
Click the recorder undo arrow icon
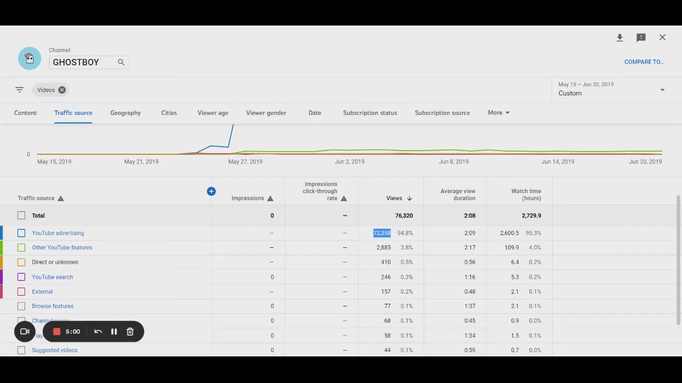[98, 331]
